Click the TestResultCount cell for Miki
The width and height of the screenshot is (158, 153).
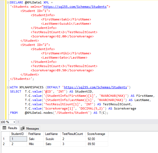point(73,144)
